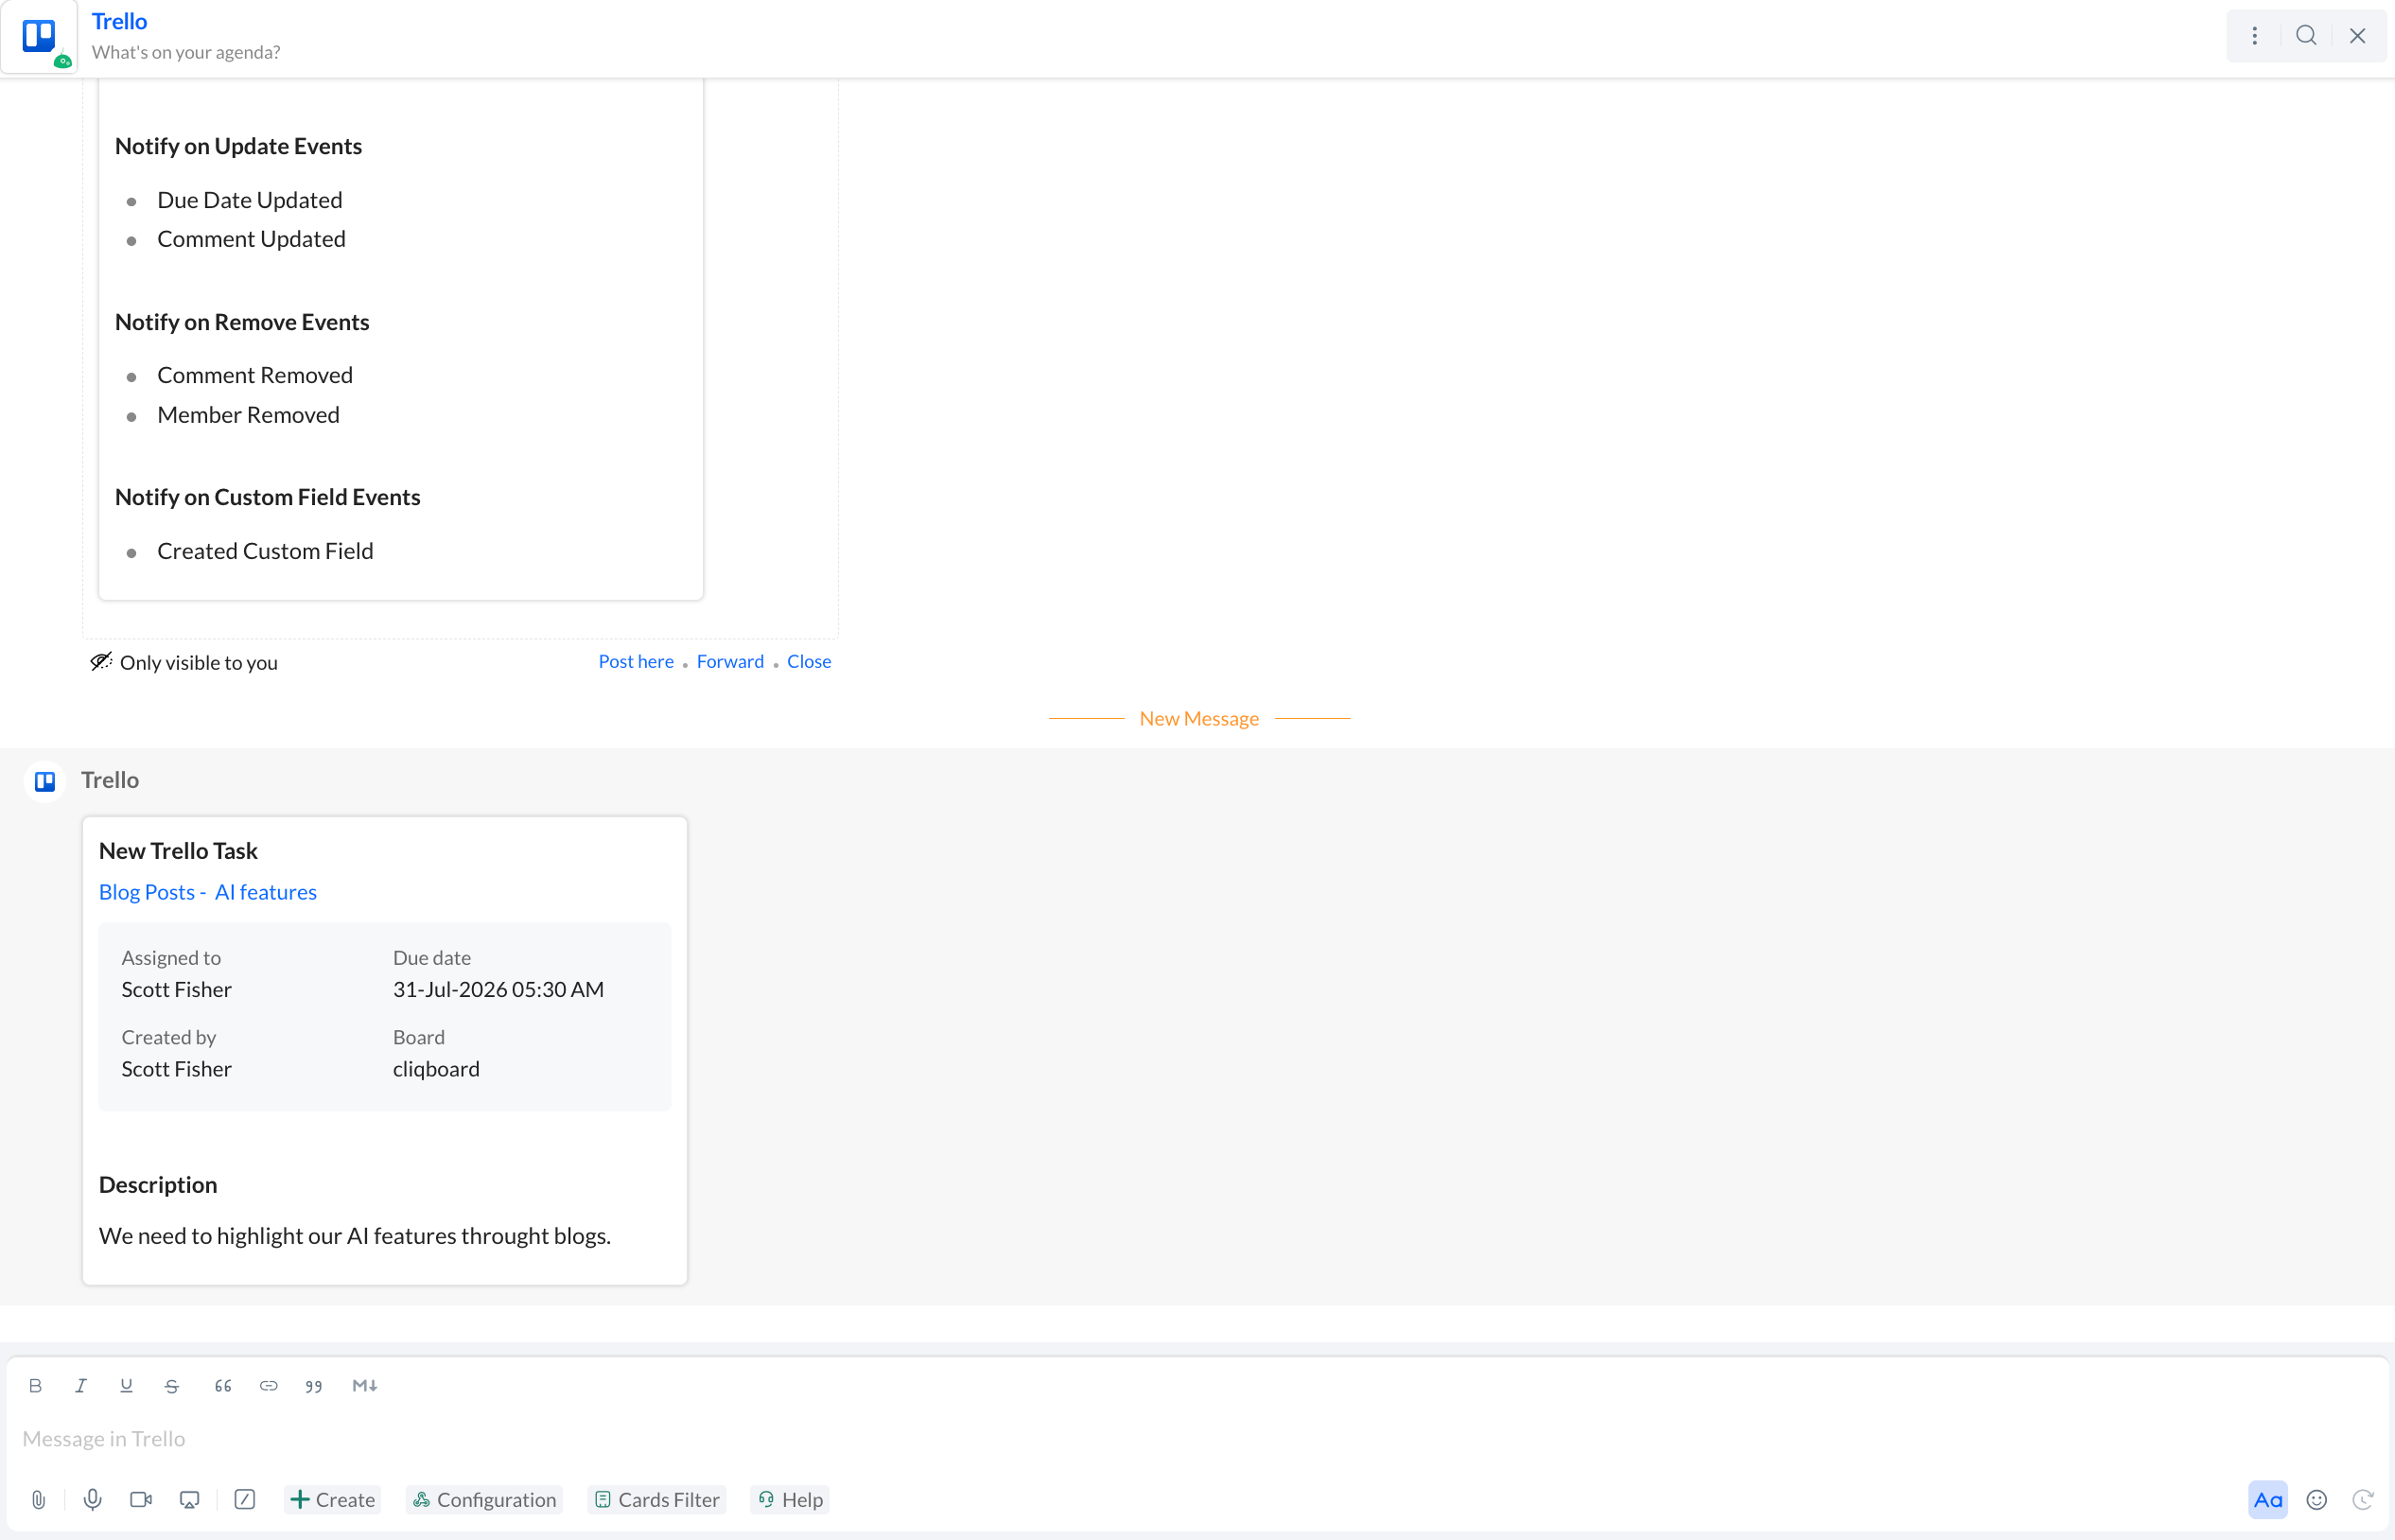The image size is (2395, 1540).
Task: Focus the Message in Trello input field
Action: click(x=1197, y=1439)
